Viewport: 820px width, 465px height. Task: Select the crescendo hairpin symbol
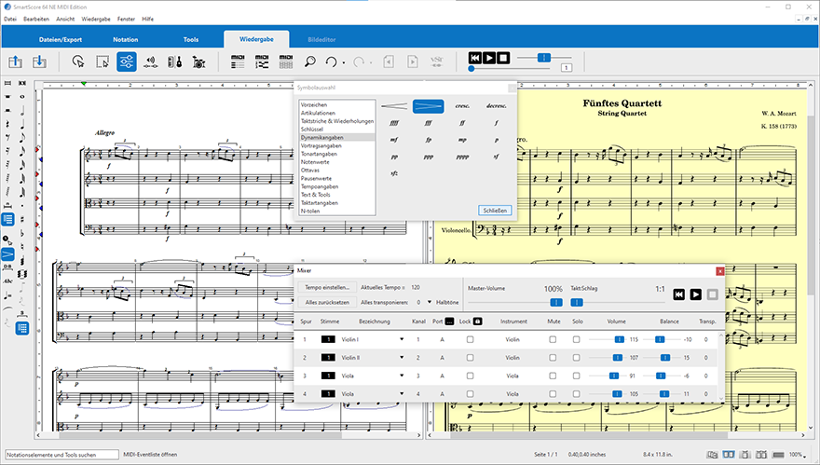click(x=395, y=106)
